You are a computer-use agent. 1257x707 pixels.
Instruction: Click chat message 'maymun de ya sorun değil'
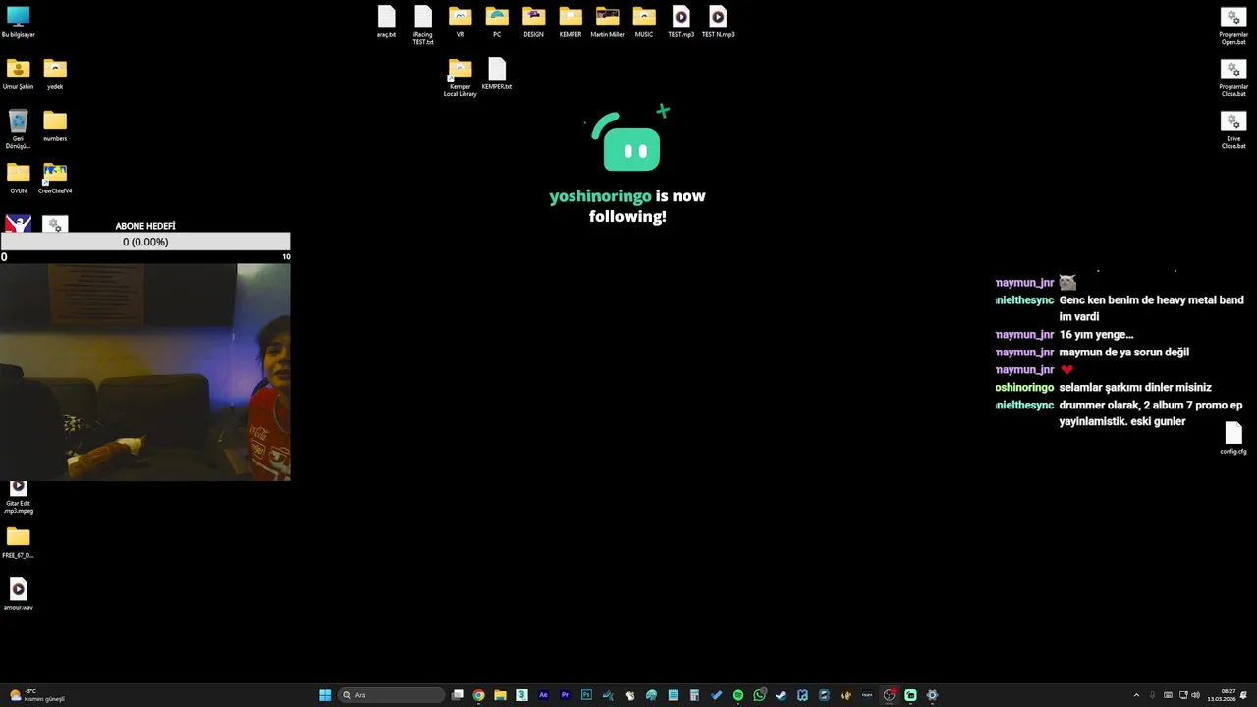coord(1123,353)
